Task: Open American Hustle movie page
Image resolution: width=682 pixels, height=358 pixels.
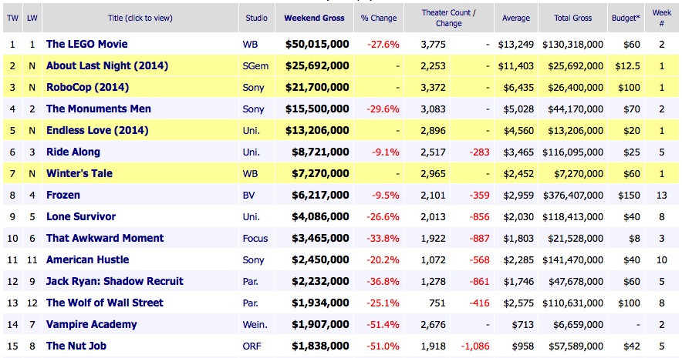Action: pos(87,260)
